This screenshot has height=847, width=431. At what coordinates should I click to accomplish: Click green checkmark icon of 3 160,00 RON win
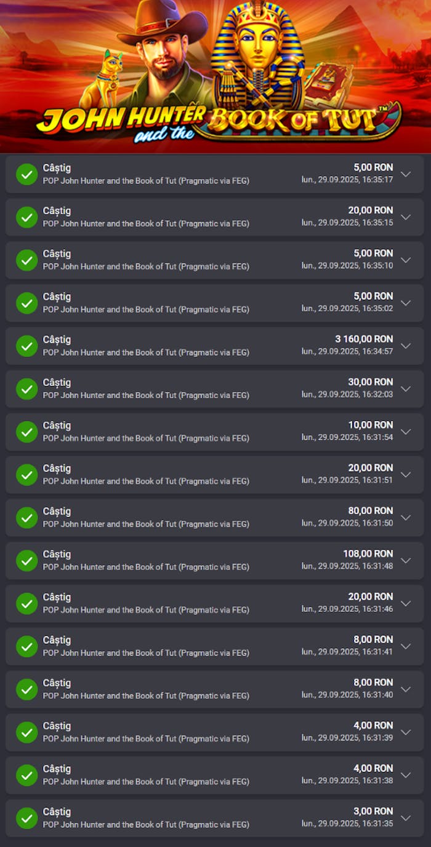pyautogui.click(x=26, y=346)
